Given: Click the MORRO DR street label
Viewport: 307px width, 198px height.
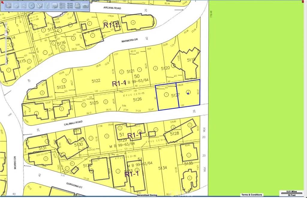Looking at the screenshot, I should pos(15,163).
